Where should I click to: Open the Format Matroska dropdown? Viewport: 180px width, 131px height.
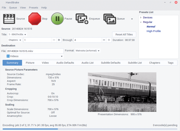click(88, 51)
